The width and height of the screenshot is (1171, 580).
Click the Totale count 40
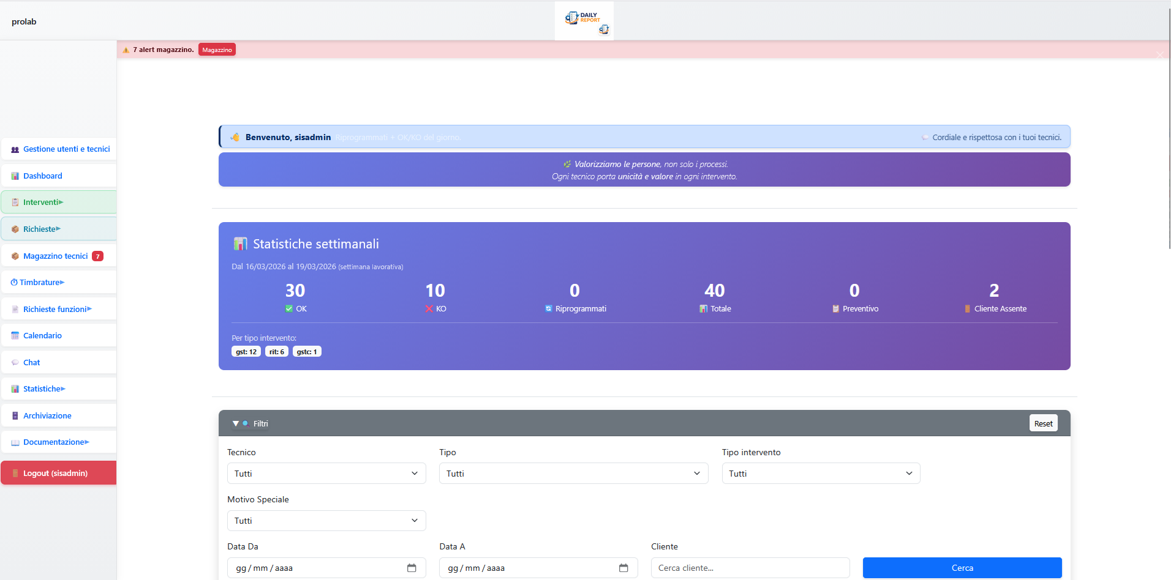click(x=715, y=291)
